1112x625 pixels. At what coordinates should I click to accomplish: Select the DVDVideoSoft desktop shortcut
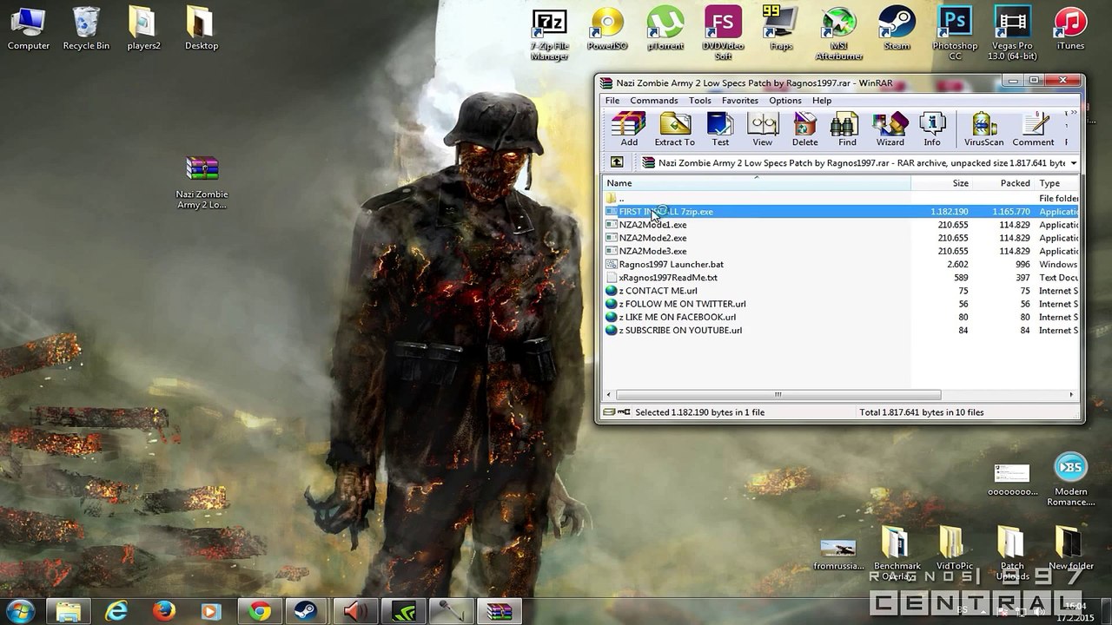(723, 35)
